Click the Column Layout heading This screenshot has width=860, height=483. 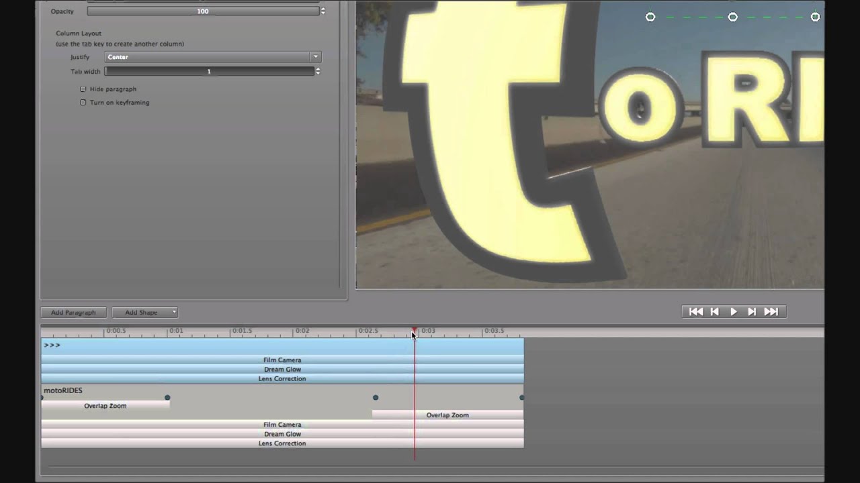[79, 34]
